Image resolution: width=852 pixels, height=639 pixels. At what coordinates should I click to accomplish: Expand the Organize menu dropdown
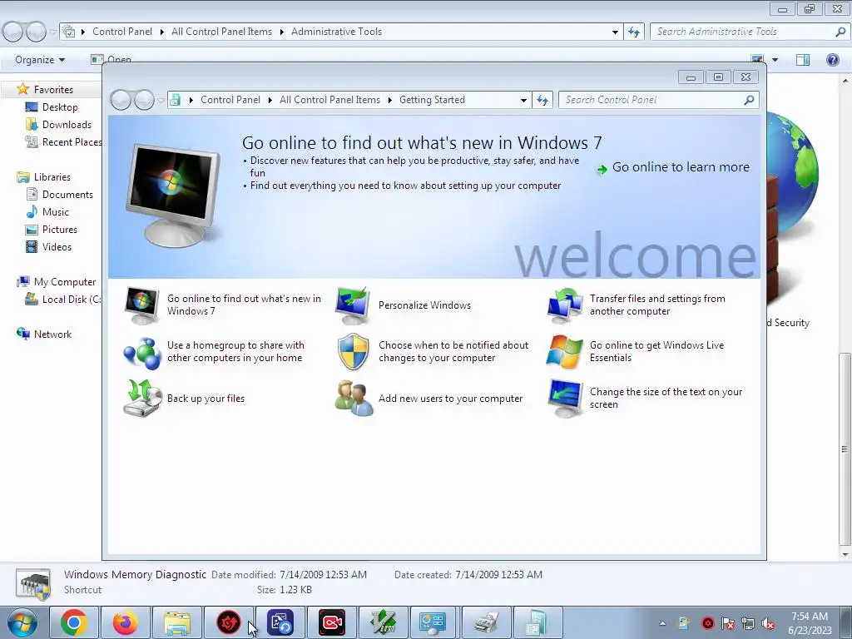62,60
